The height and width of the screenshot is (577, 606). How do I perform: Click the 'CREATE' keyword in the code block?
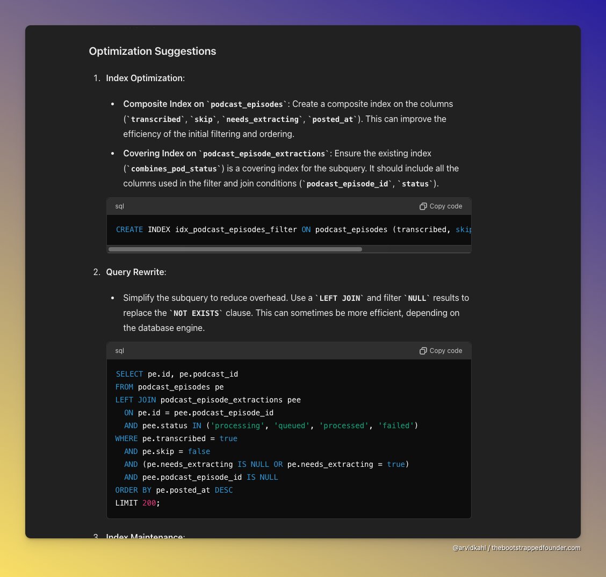pyautogui.click(x=129, y=229)
